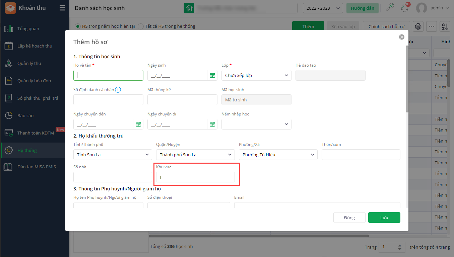Screen dimensions: 454x257
Task: Save the profile with Lưu
Action: [384, 218]
